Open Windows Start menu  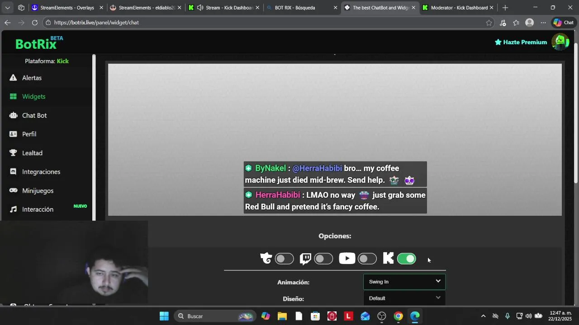[164, 316]
